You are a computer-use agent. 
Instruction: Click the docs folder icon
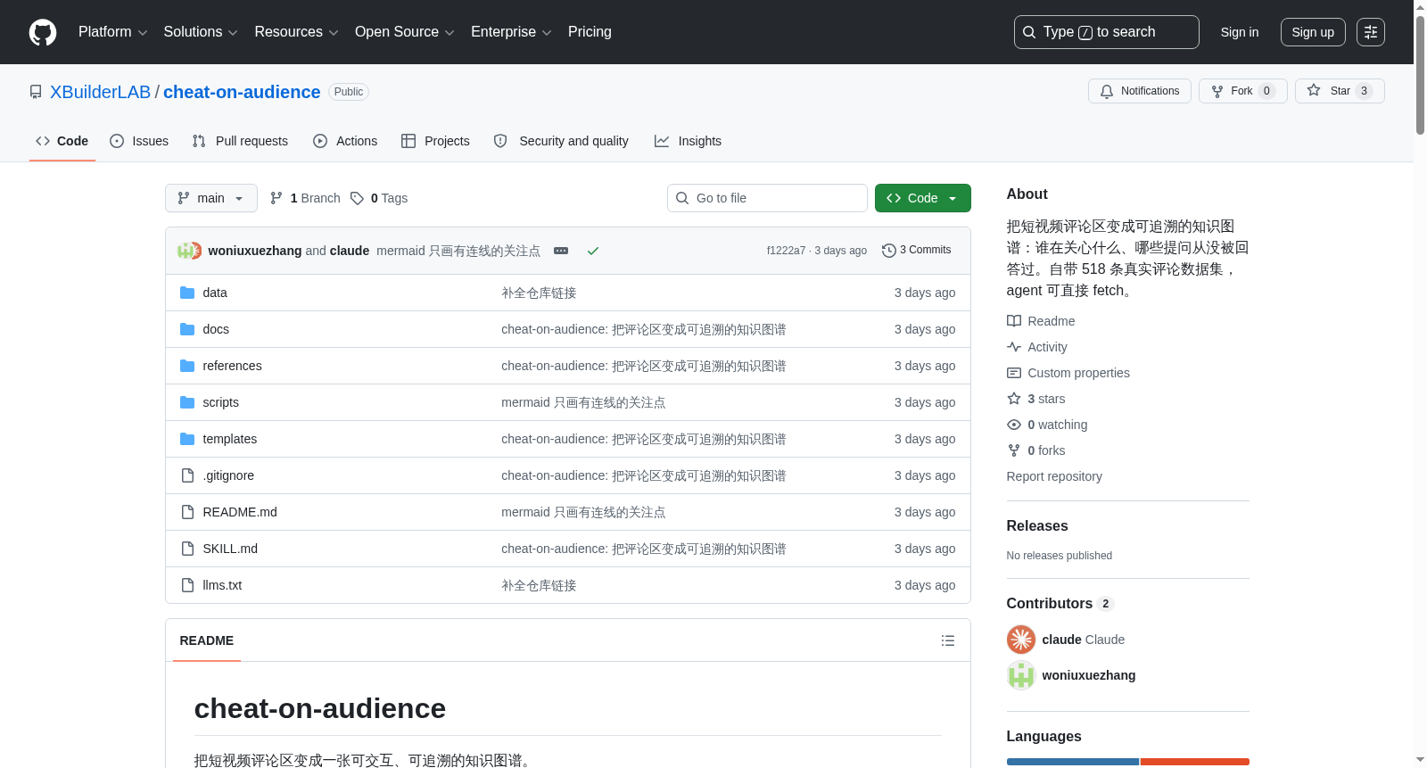click(x=187, y=329)
